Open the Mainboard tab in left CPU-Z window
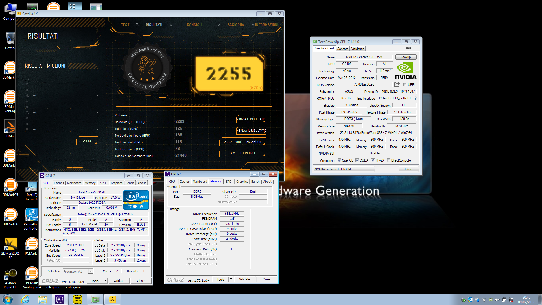Screen dimensions: 542x305 point(74,183)
